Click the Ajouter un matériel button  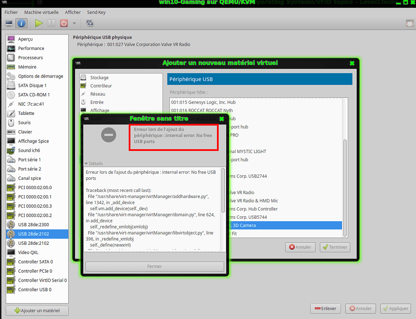pyautogui.click(x=37, y=310)
